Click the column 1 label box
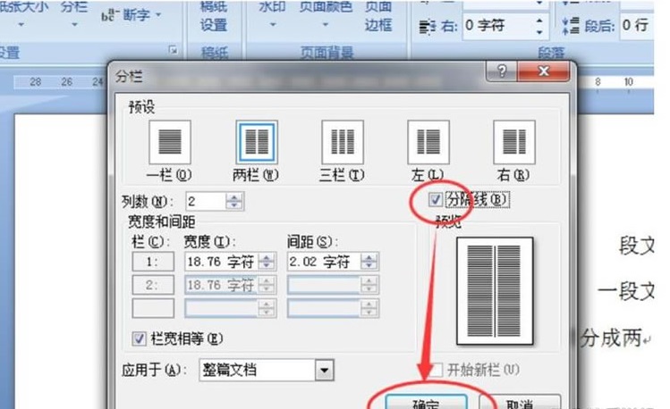This screenshot has width=670, height=409. coord(153,262)
